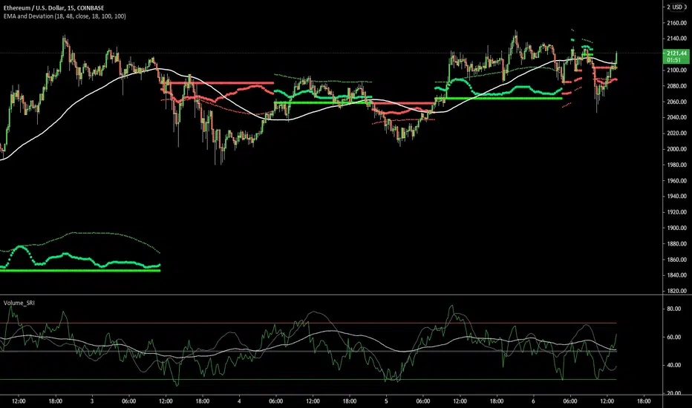Click the green lower threshold line in Volume_SRI
The image size is (692, 408).
pyautogui.click(x=308, y=379)
